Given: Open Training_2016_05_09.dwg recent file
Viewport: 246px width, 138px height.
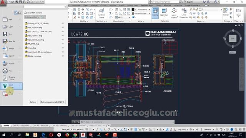Looking at the screenshot, I should tap(38, 23).
